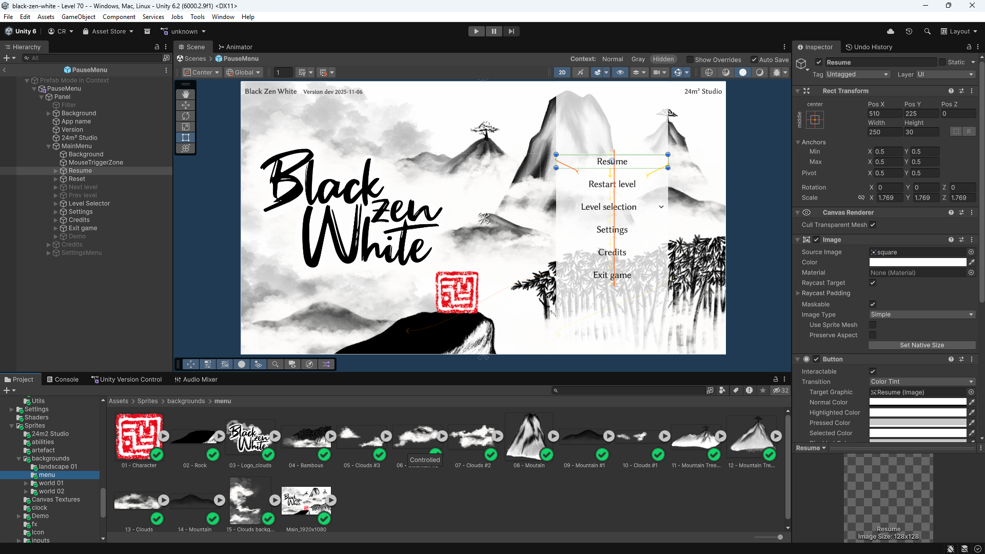The width and height of the screenshot is (985, 554).
Task: Toggle the Auto Save checkbox
Action: tap(754, 60)
